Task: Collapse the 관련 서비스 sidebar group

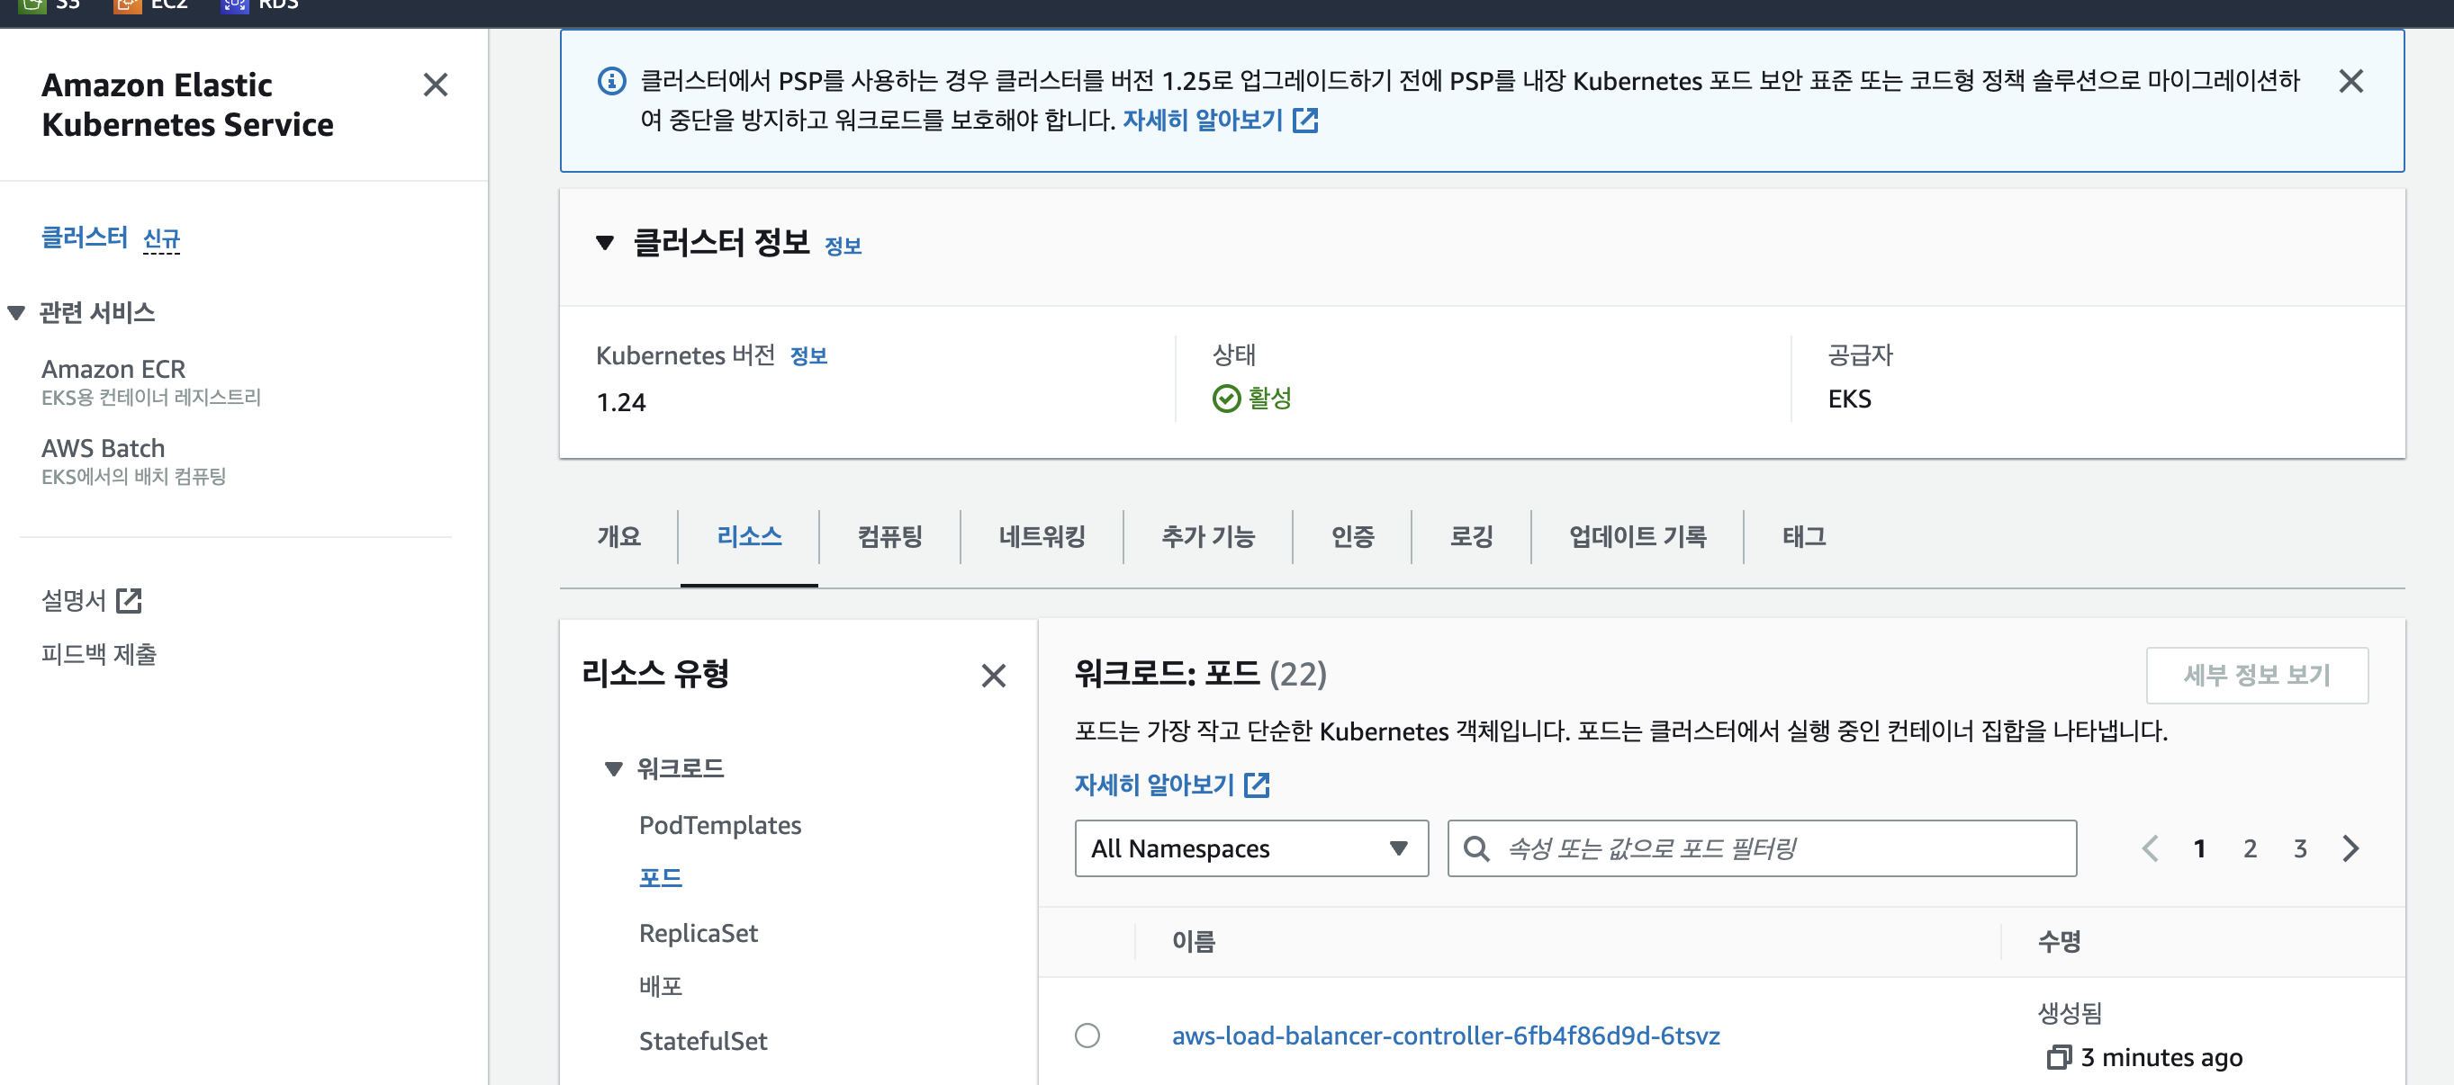Action: (16, 313)
